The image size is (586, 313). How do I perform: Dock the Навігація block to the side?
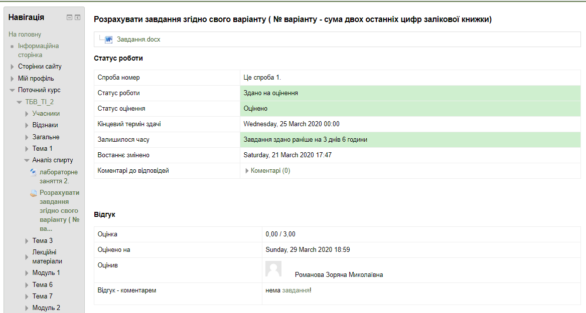click(78, 18)
